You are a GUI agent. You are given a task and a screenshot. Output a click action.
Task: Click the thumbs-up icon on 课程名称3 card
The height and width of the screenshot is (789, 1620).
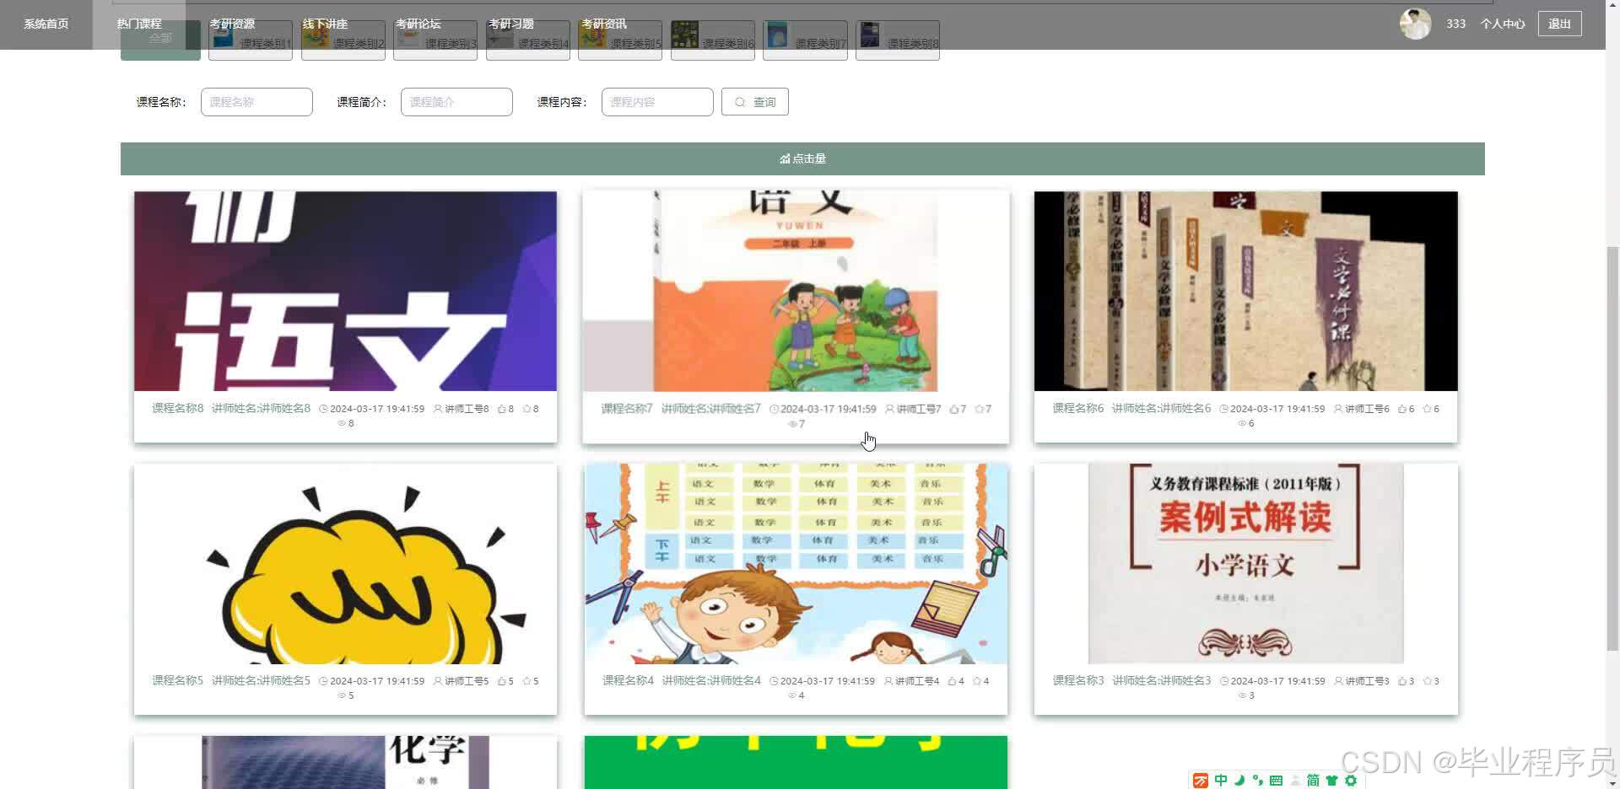point(1402,681)
